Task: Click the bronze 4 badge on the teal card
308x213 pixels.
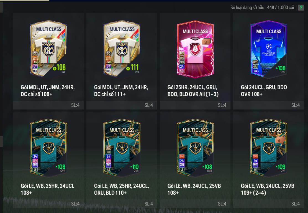Action: [x=279, y=140]
